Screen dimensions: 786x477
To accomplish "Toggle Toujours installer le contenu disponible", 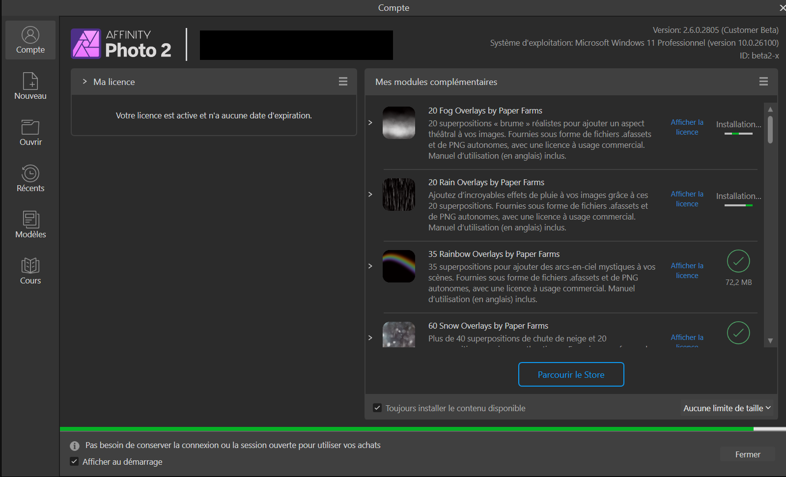I will [x=377, y=408].
